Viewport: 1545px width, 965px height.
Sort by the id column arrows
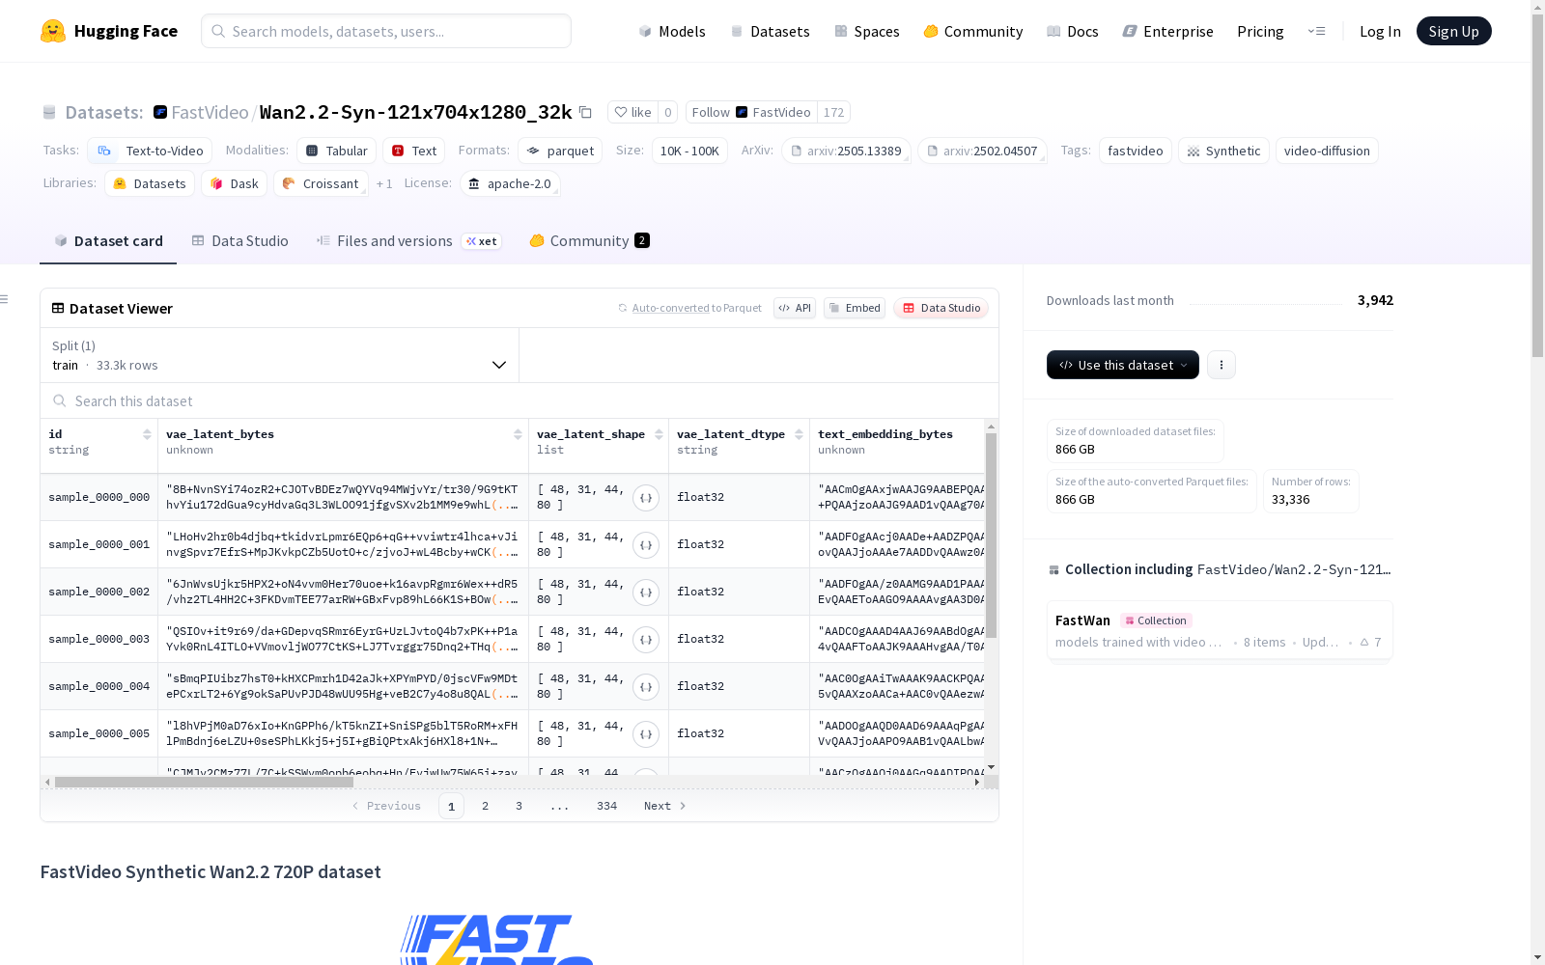147,434
